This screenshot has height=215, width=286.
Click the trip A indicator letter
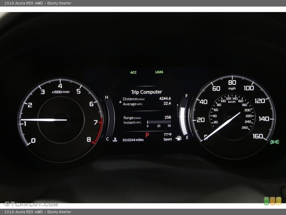point(120,102)
